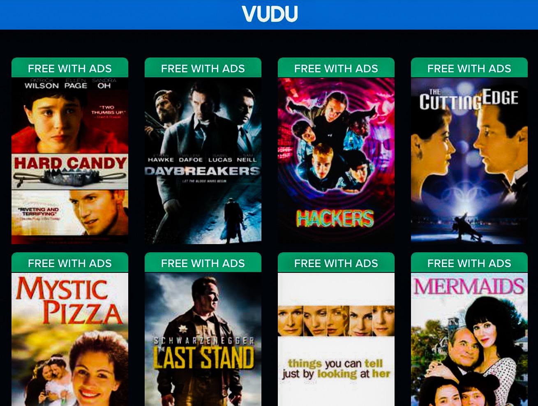Image resolution: width=538 pixels, height=406 pixels.
Task: Open The Cutting Edge movie poster
Action: click(x=469, y=161)
